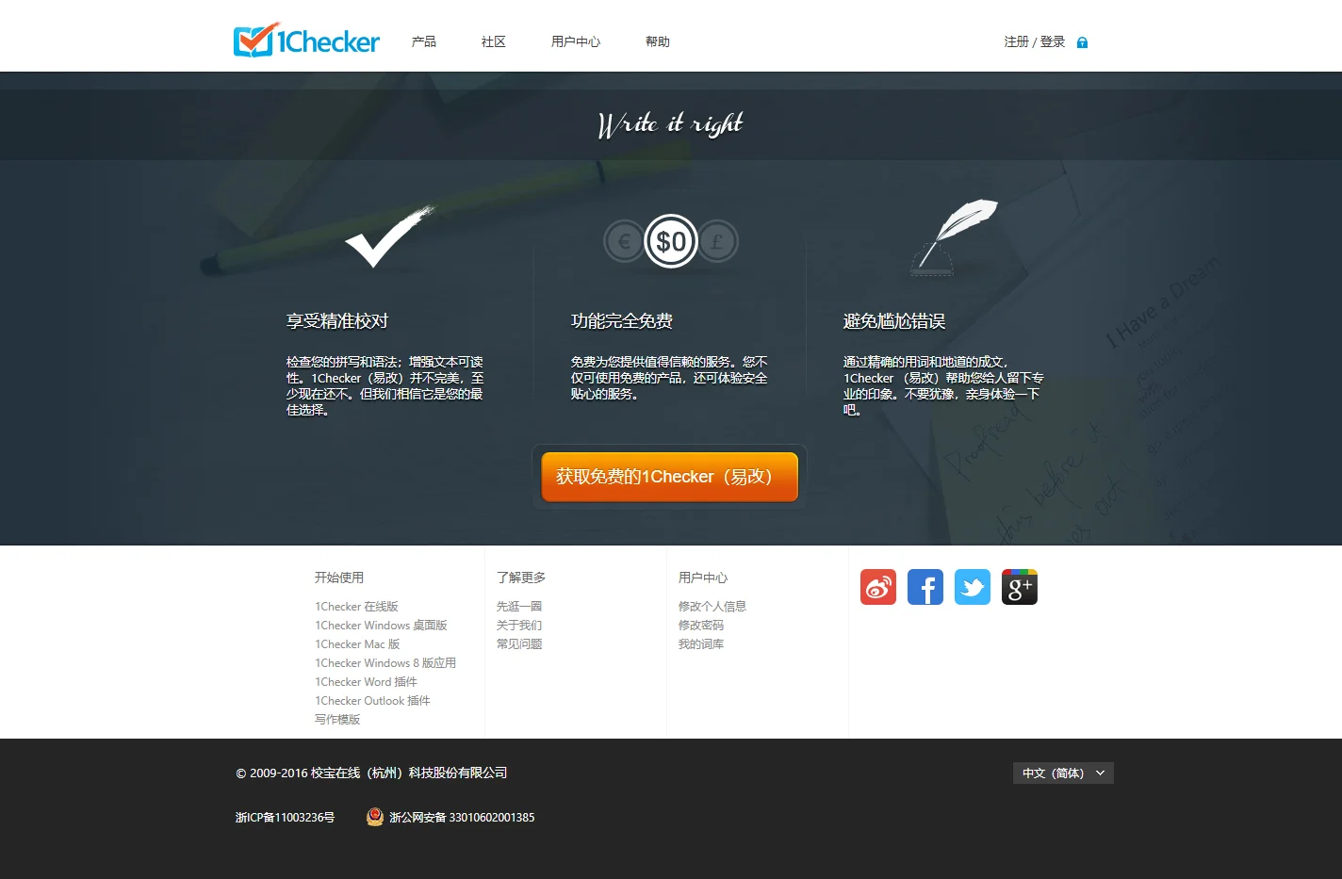Screen dimensions: 1342x879
Task: Open 1Checker Mac 版 link
Action: pyautogui.click(x=357, y=643)
